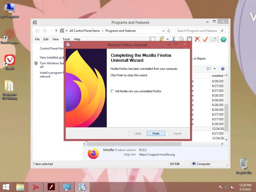The width and height of the screenshot is (256, 192).
Task: Open the Help menu
Action: click(77, 39)
